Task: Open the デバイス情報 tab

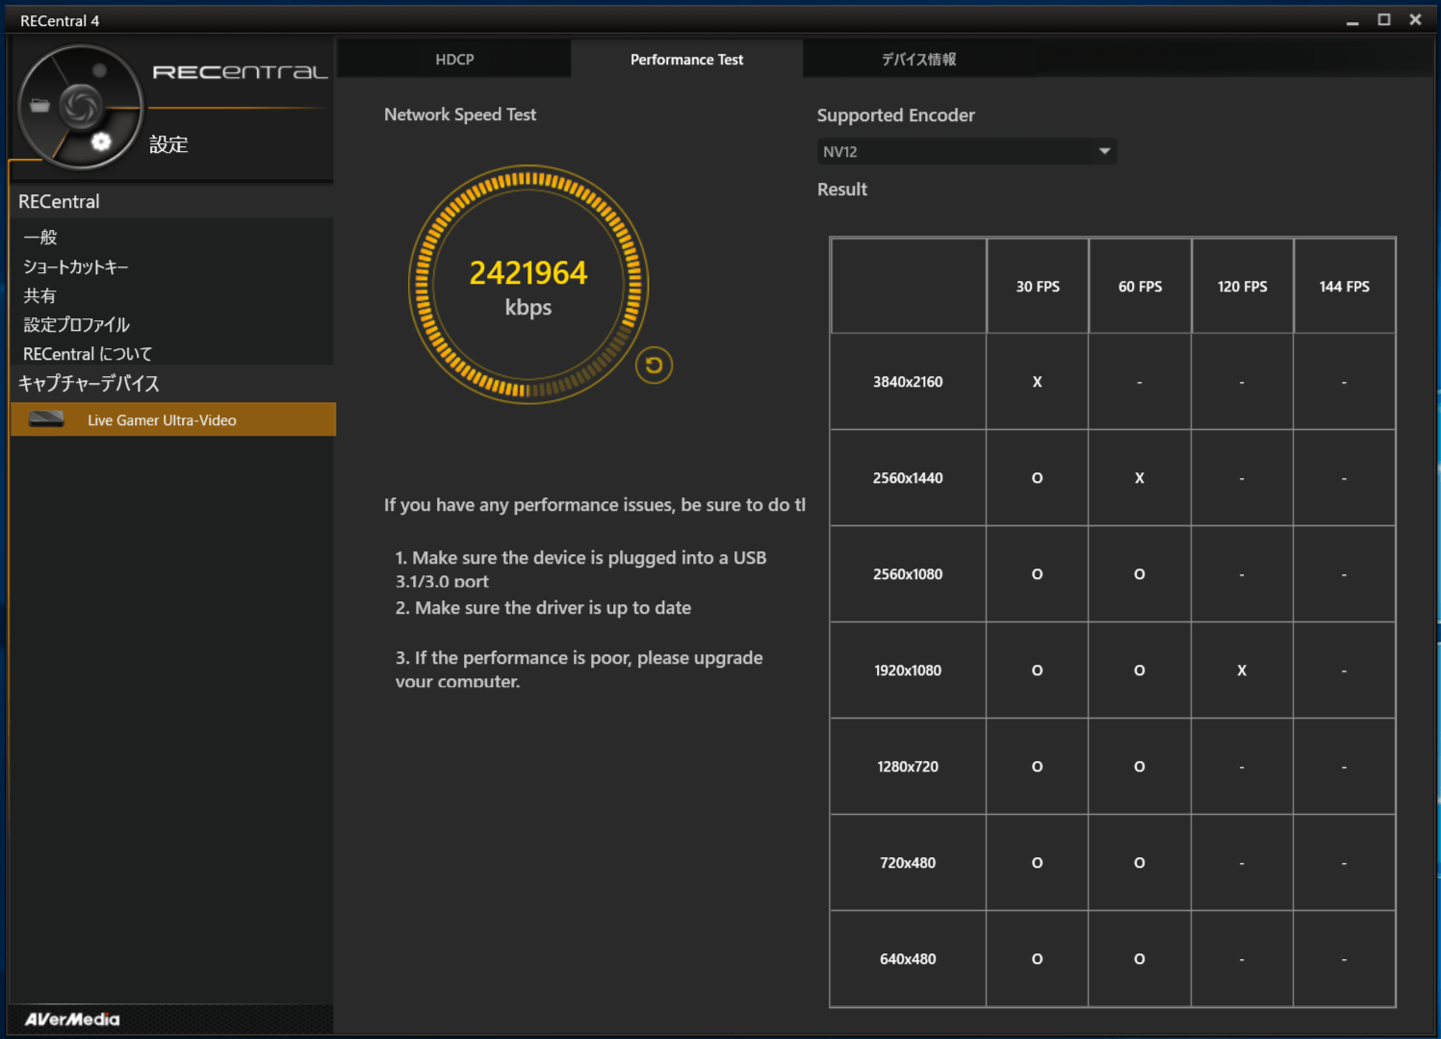Action: click(919, 60)
